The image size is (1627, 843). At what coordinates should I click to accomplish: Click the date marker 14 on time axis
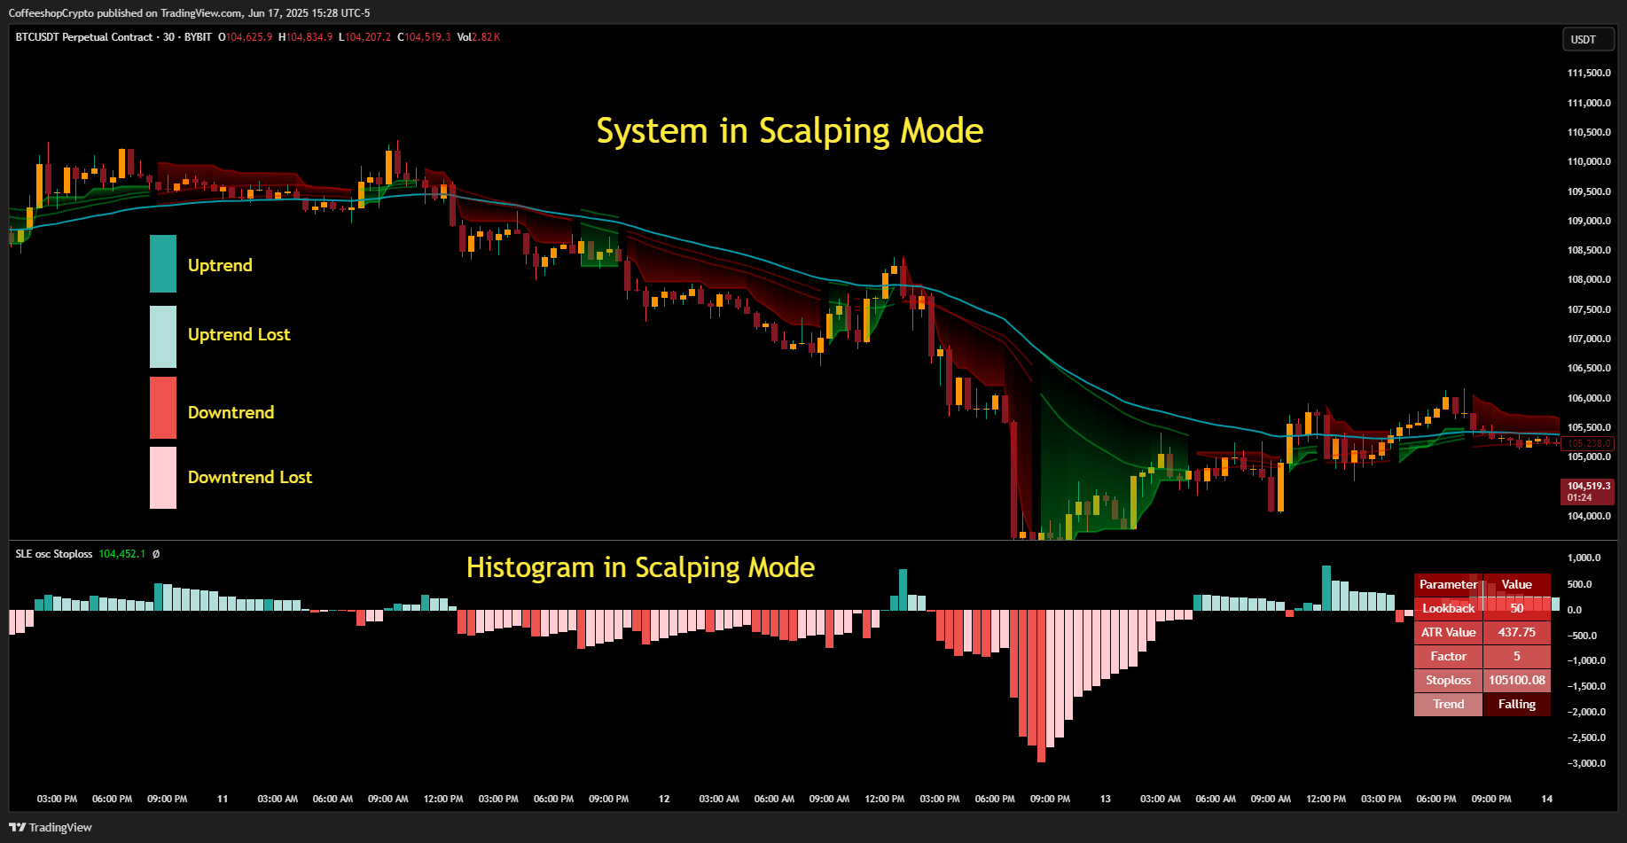1547,799
